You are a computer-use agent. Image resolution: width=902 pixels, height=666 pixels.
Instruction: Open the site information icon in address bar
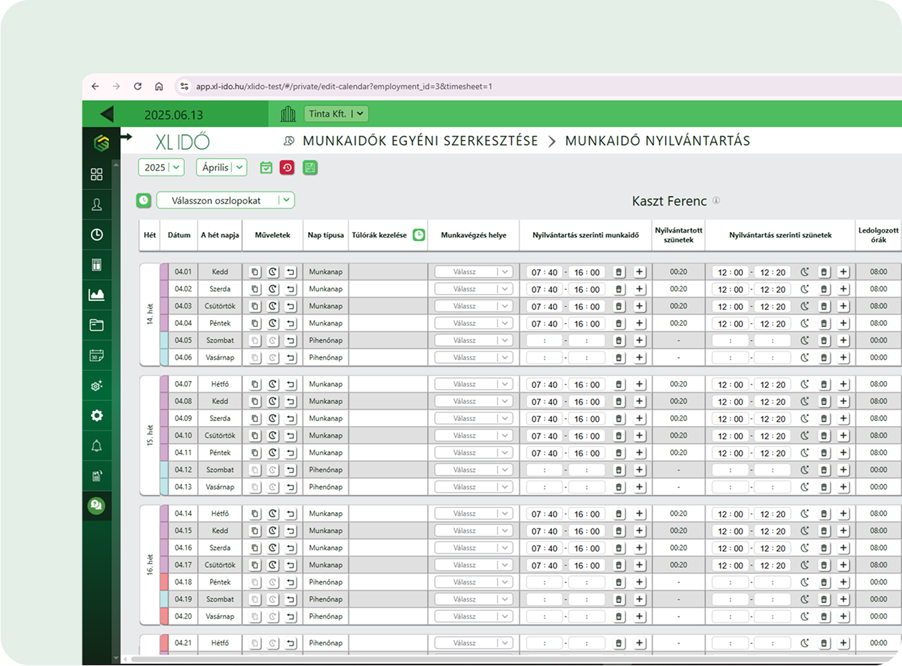click(x=184, y=86)
